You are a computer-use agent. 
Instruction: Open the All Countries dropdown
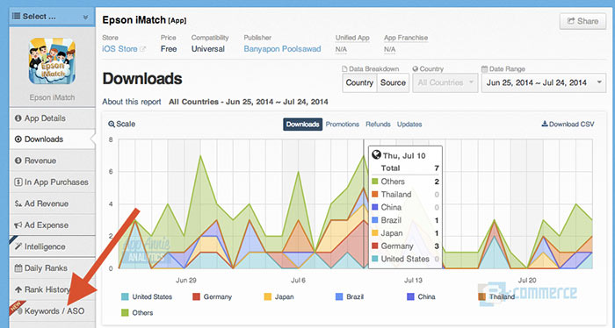click(x=445, y=82)
